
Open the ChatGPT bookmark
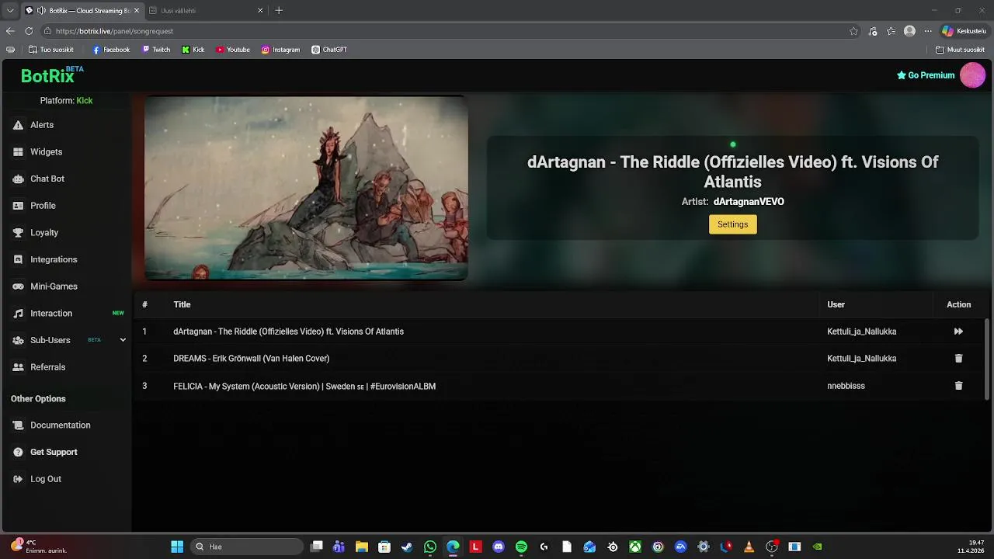tap(329, 50)
